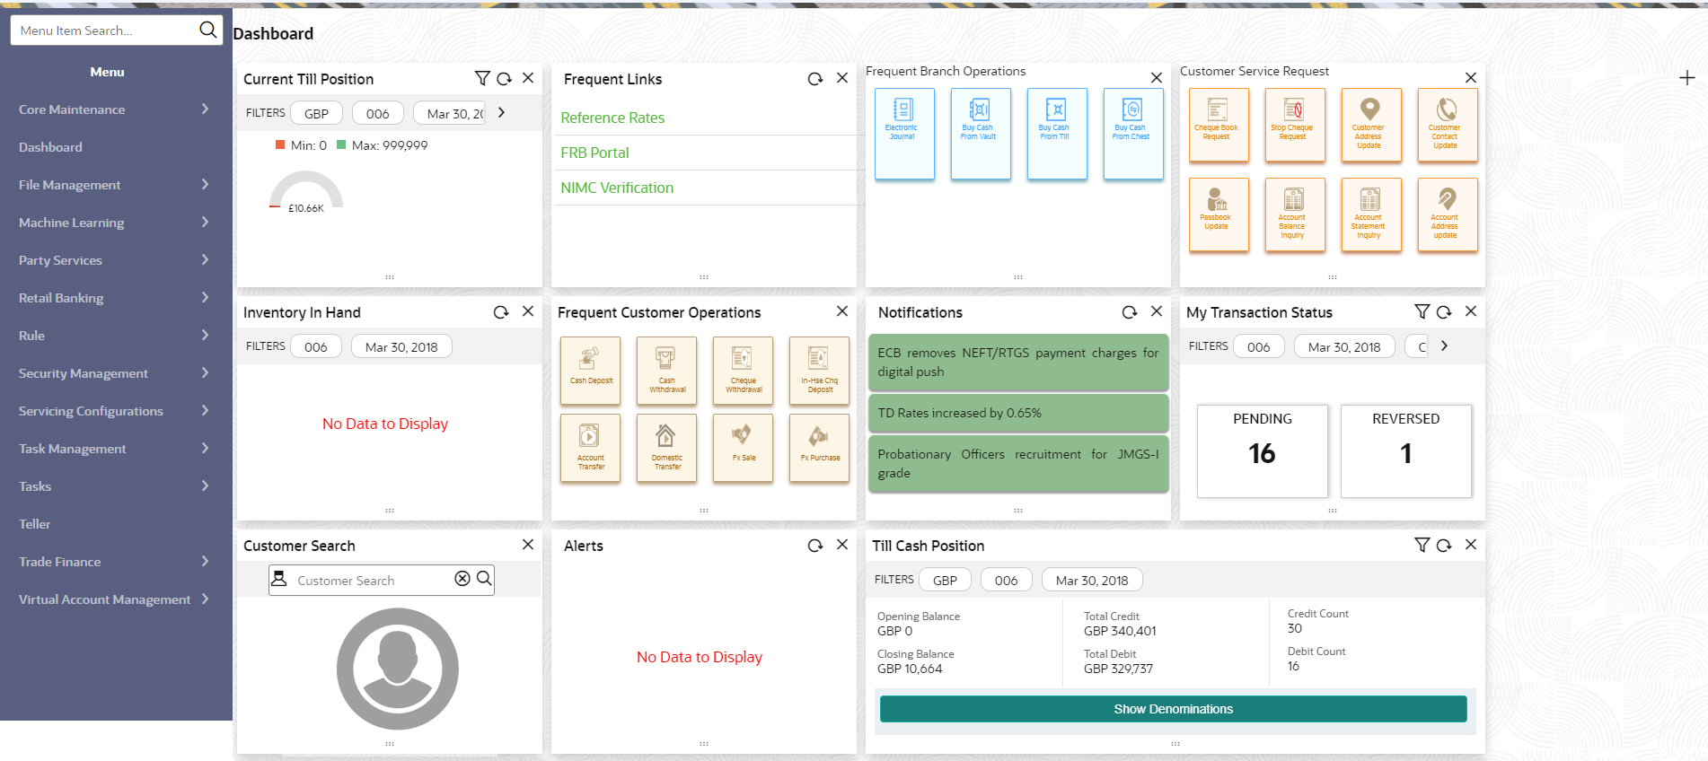The height and width of the screenshot is (761, 1708).
Task: Open the FRB Portal link
Action: (594, 153)
